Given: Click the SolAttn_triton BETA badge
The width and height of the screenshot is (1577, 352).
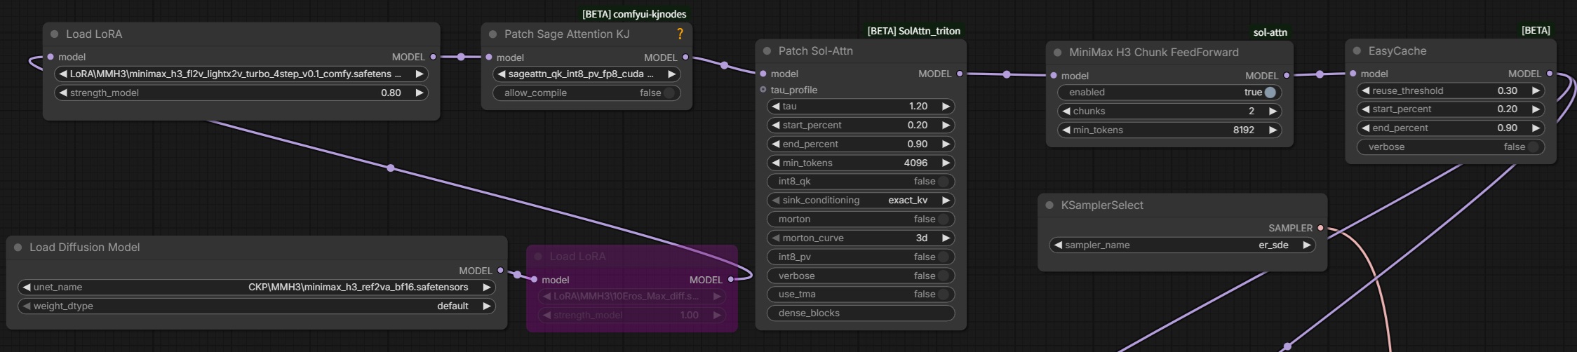Looking at the screenshot, I should tap(913, 31).
